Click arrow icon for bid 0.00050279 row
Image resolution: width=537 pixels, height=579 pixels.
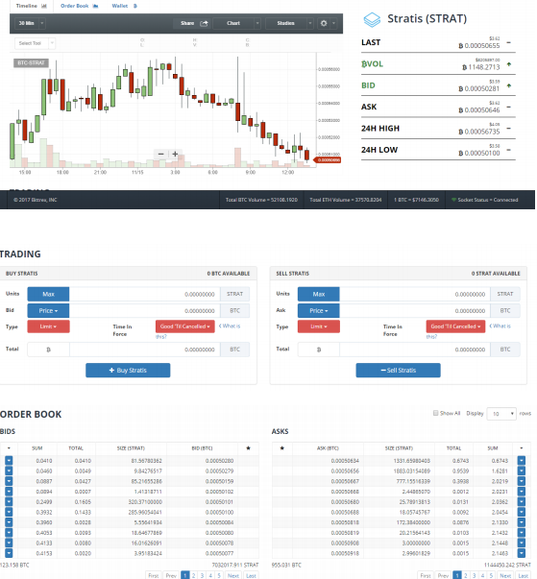pos(9,470)
